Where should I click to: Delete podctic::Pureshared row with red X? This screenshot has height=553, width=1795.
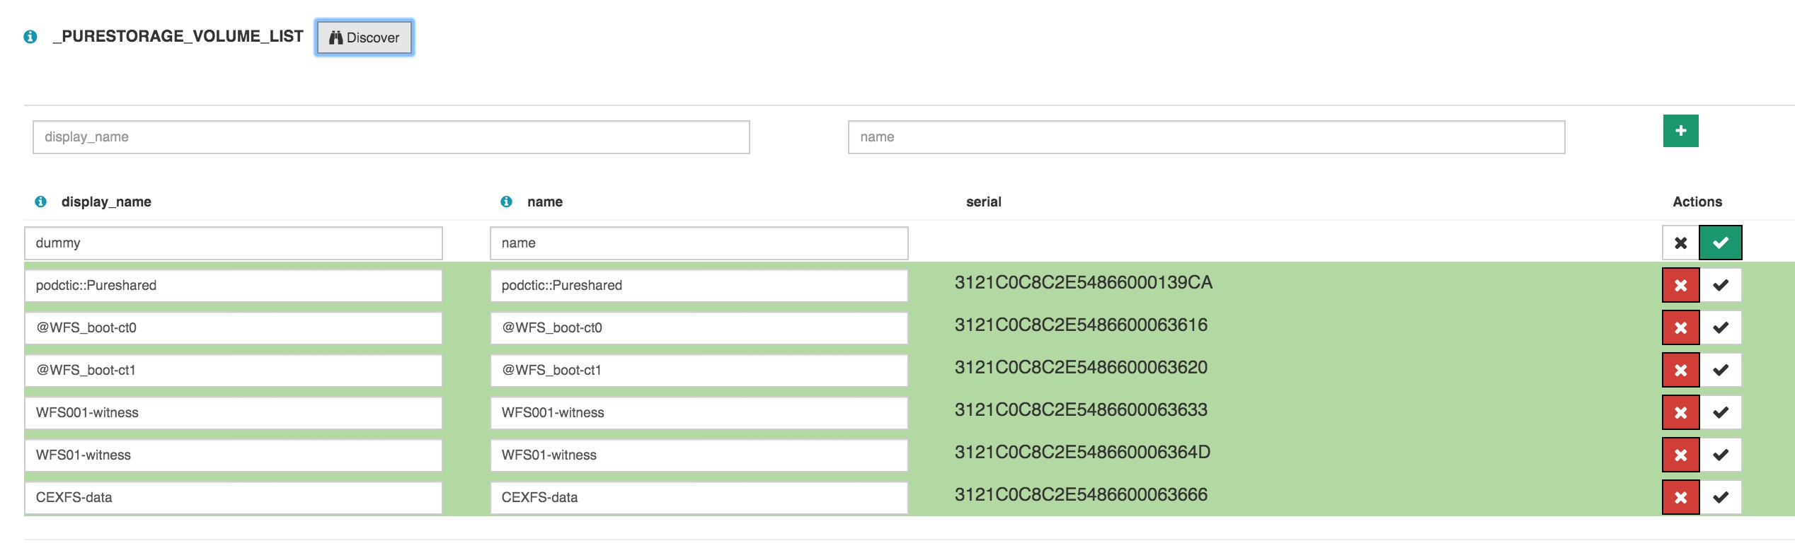pos(1680,286)
